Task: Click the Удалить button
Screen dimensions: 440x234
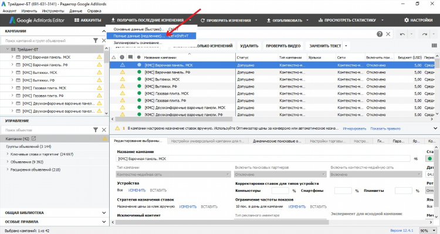Action: coord(249,46)
